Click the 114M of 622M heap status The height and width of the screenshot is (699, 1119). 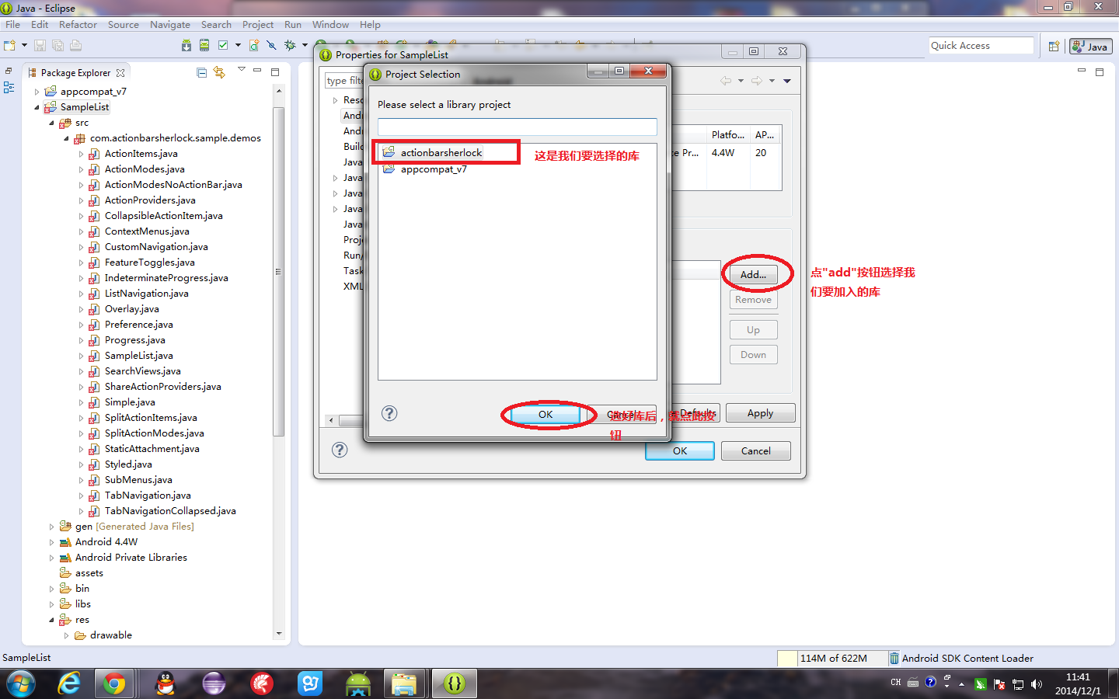(833, 658)
